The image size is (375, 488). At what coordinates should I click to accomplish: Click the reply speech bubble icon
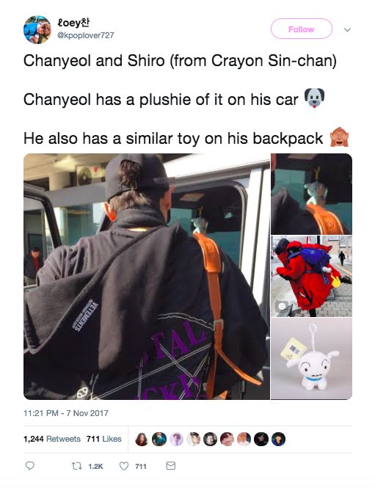pyautogui.click(x=29, y=465)
